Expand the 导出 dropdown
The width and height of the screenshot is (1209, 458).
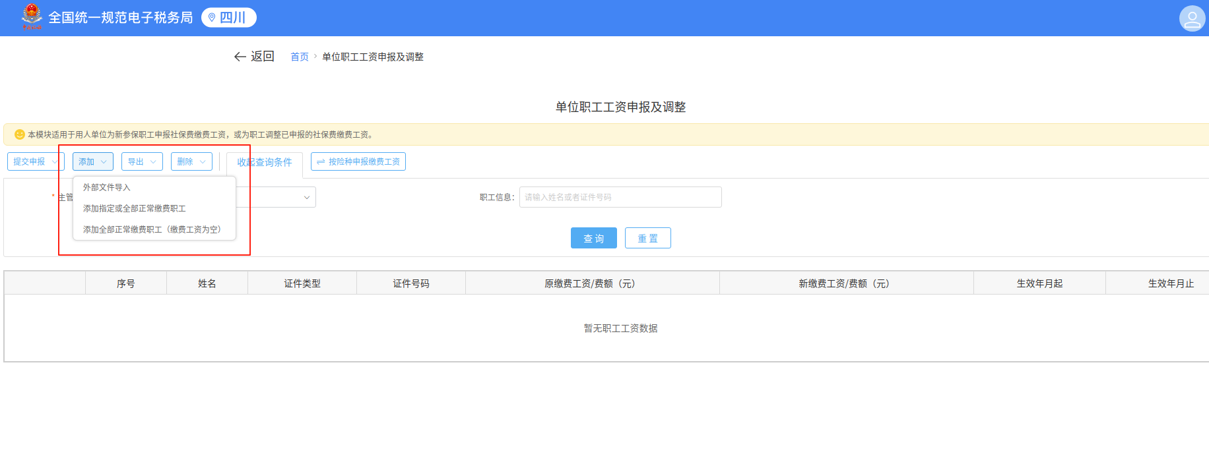click(x=142, y=161)
